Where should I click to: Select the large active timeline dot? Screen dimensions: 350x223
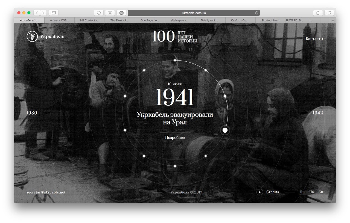(225, 130)
